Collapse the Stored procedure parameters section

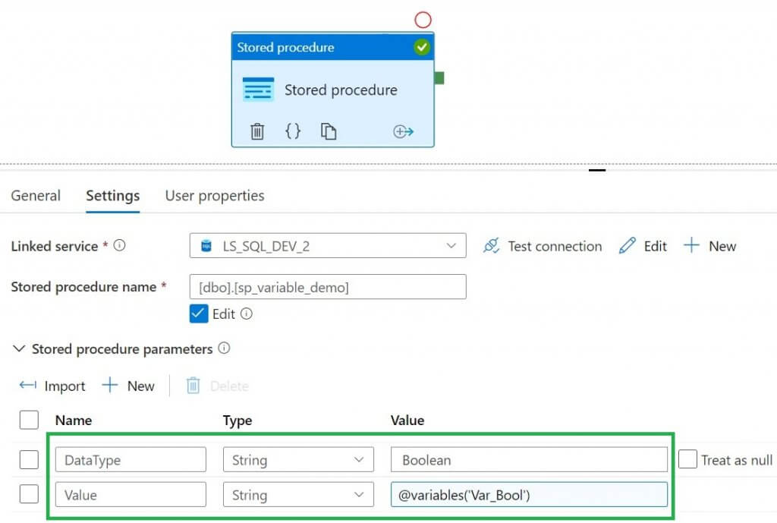tap(18, 349)
